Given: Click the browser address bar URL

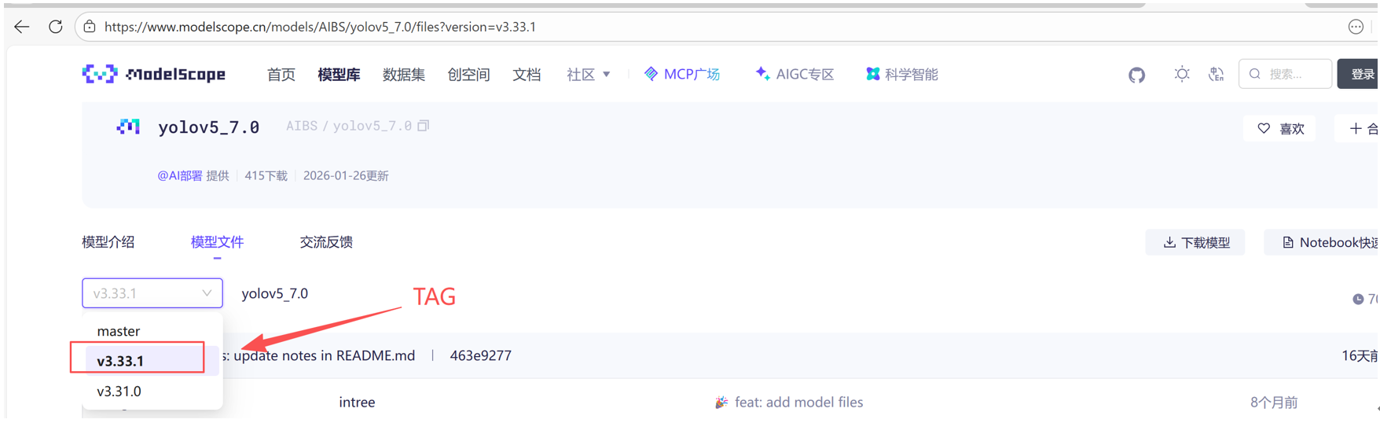Looking at the screenshot, I should [320, 27].
